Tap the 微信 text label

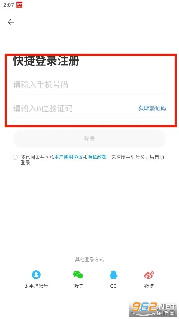tap(78, 286)
